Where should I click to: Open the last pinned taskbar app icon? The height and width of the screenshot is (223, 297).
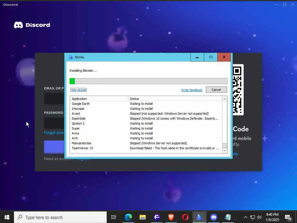tap(228, 217)
